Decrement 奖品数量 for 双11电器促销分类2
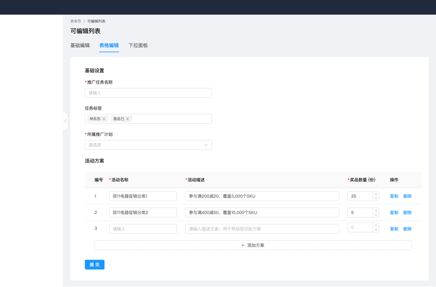 coord(376,215)
